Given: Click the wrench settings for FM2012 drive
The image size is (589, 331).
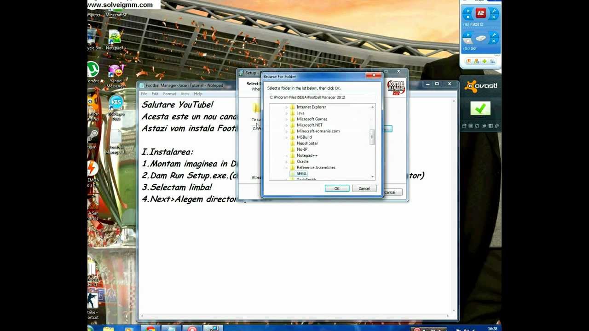Looking at the screenshot, I should (494, 11).
